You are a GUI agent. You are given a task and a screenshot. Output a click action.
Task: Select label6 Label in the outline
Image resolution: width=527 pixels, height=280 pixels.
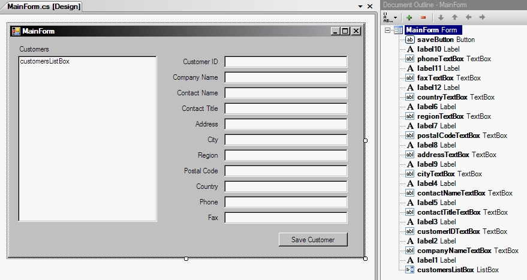tap(436, 107)
